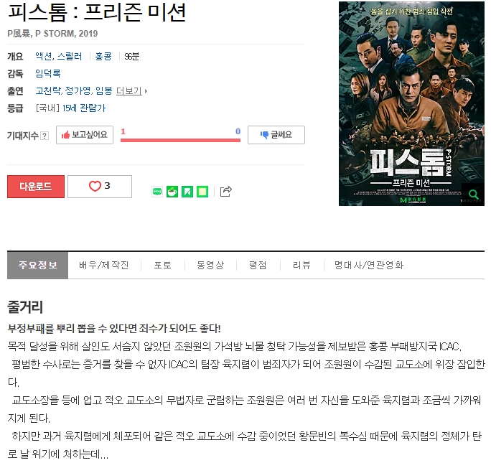
Task: Share via the Naver Cafe cup icon
Action: coord(172,191)
